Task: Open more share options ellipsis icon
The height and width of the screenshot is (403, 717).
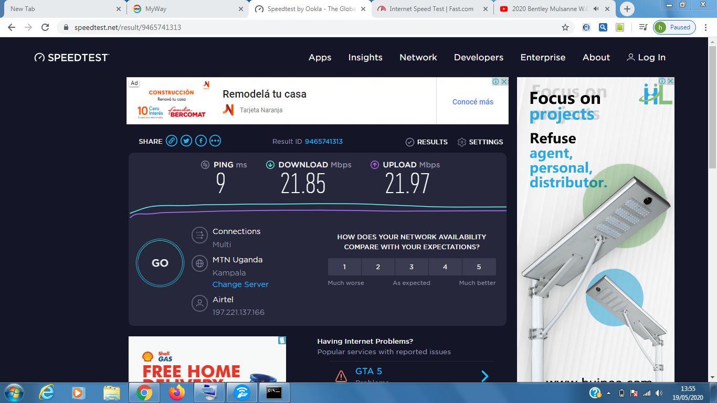Action: (215, 141)
